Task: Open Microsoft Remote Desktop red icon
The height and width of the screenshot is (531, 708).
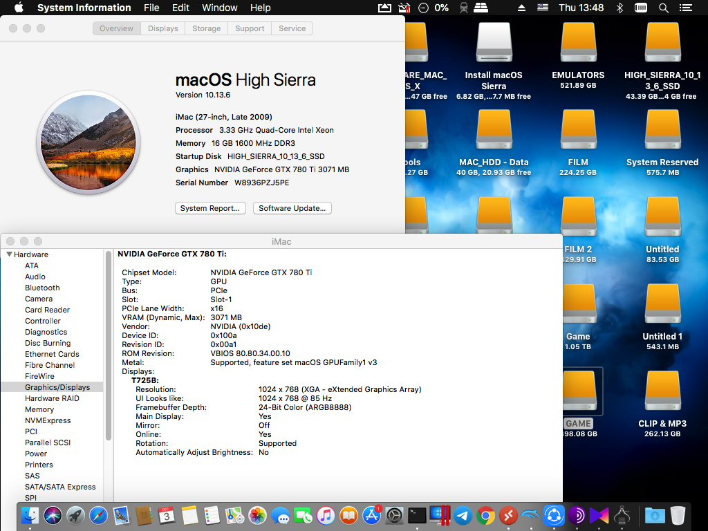Action: point(508,515)
